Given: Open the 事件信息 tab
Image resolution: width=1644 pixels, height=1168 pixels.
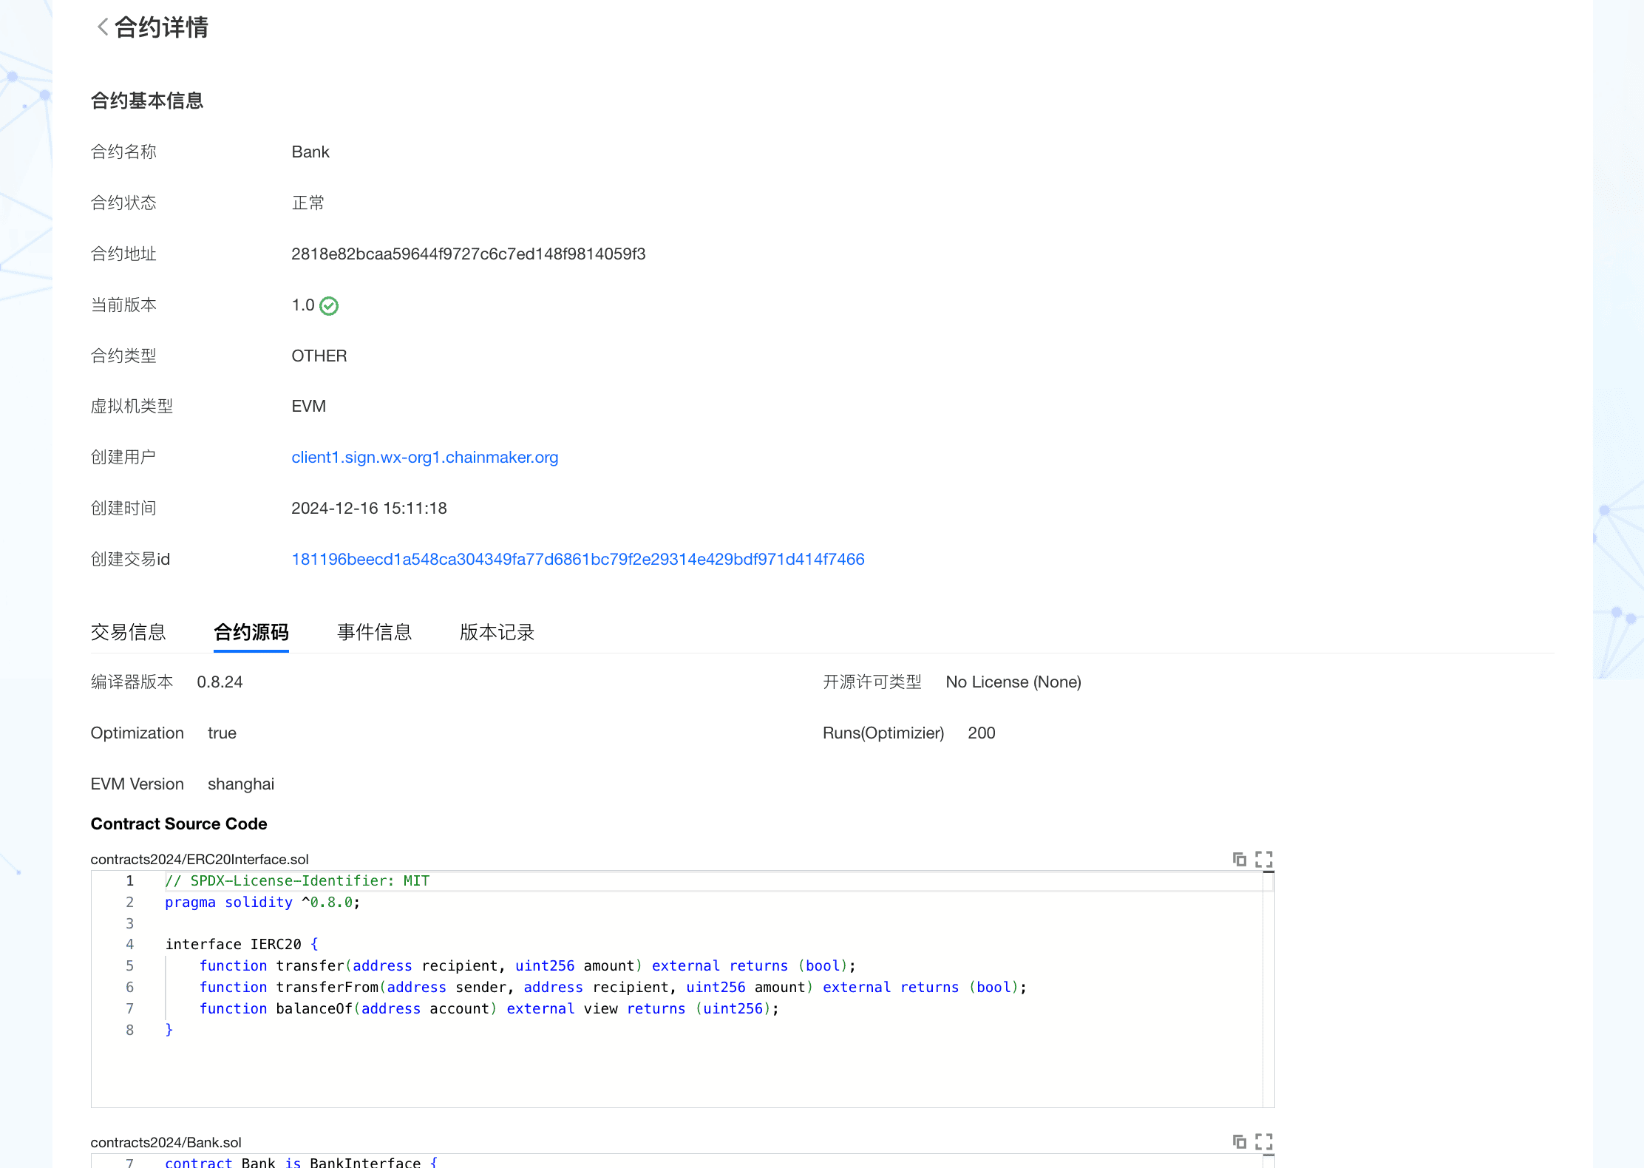Looking at the screenshot, I should (374, 632).
